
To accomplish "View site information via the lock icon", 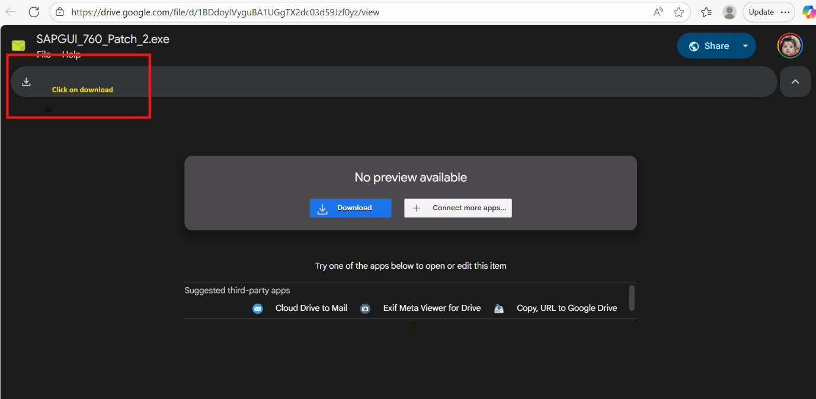I will click(x=59, y=12).
